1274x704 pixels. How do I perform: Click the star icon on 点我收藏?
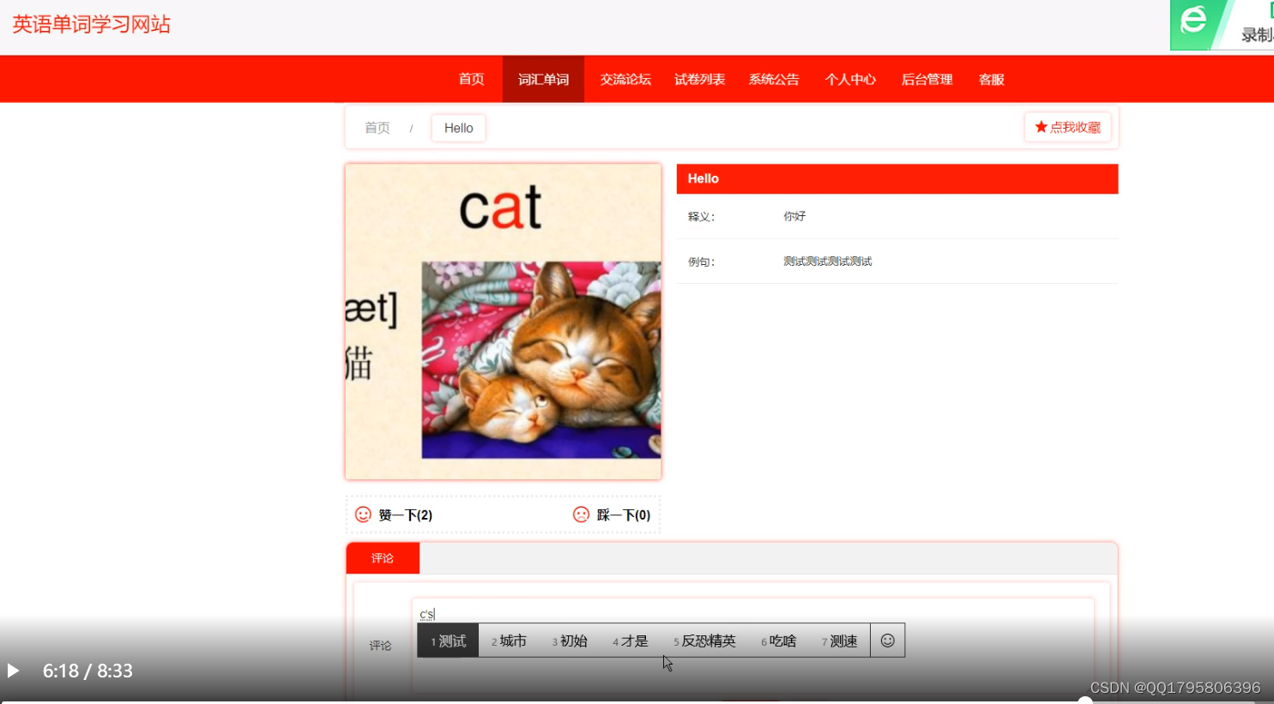tap(1041, 127)
